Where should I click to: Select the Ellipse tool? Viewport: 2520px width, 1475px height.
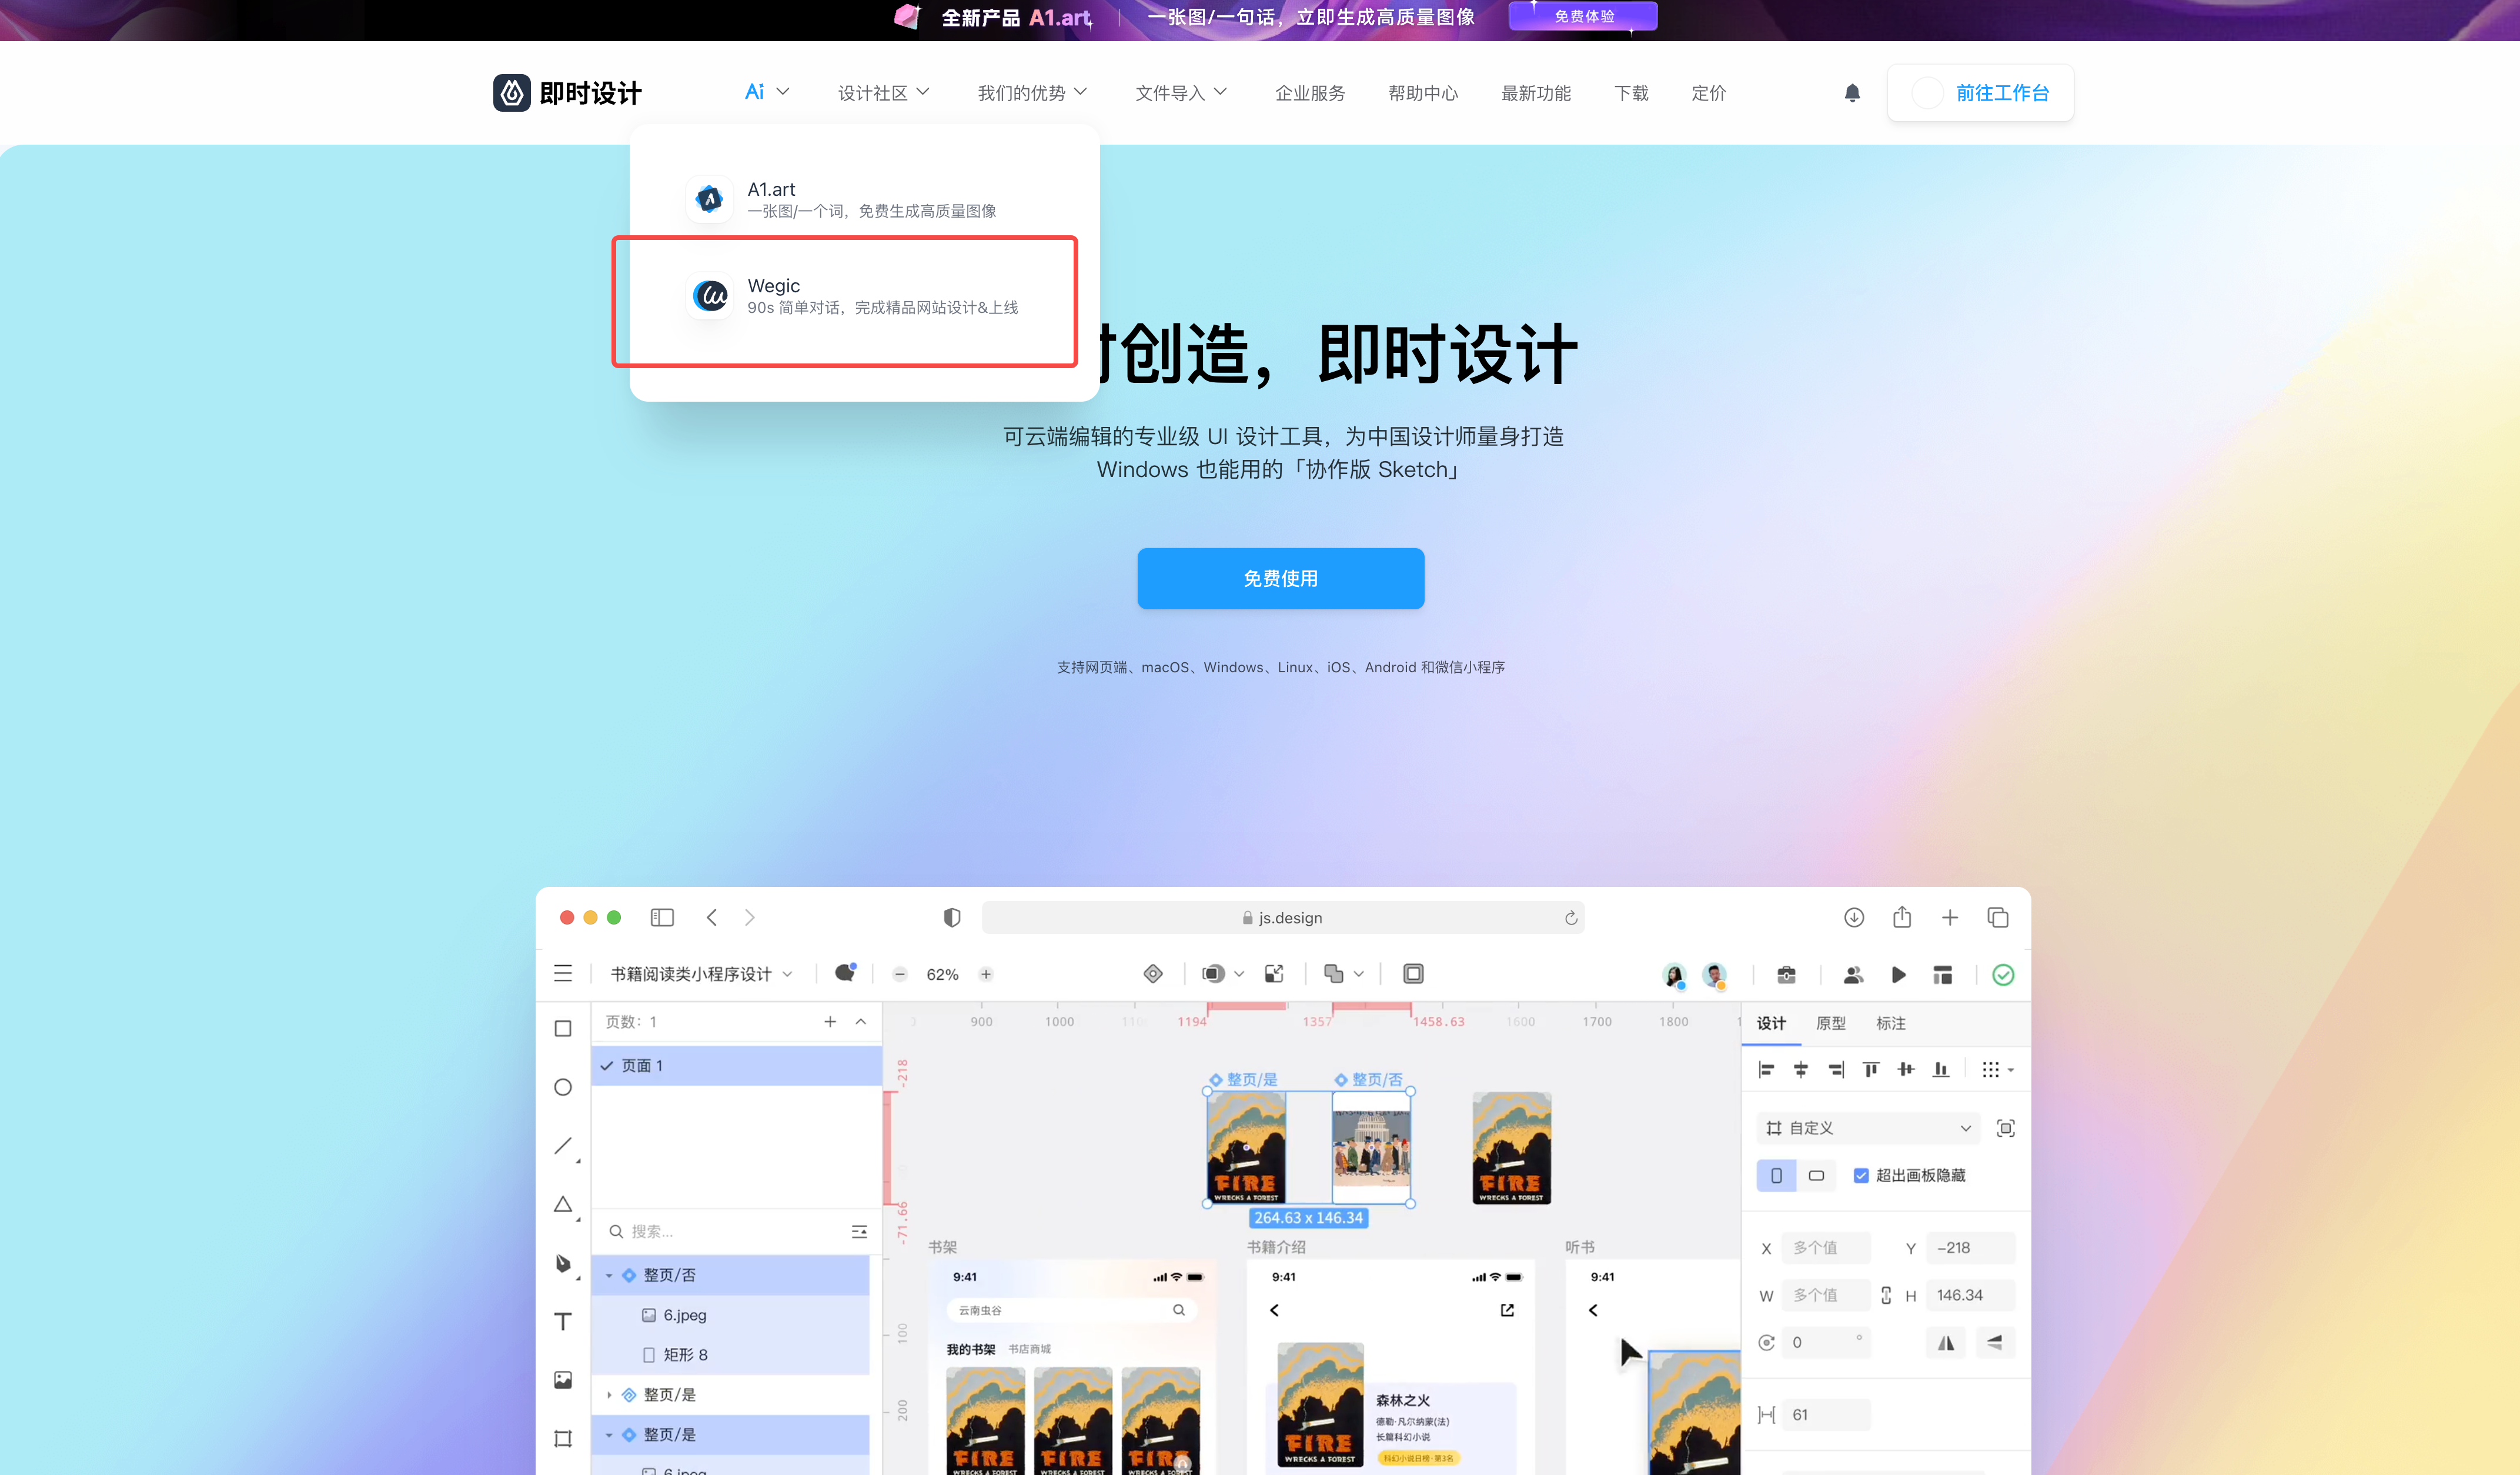[x=563, y=1087]
